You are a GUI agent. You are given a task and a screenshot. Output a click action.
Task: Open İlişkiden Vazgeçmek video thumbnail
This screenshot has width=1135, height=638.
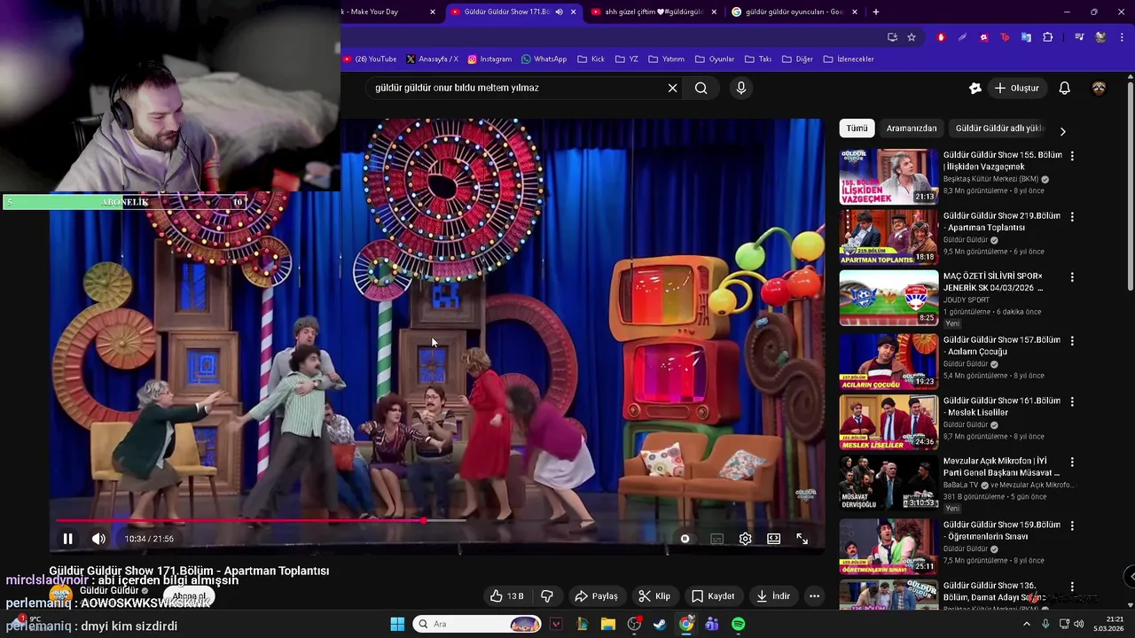coord(888,176)
